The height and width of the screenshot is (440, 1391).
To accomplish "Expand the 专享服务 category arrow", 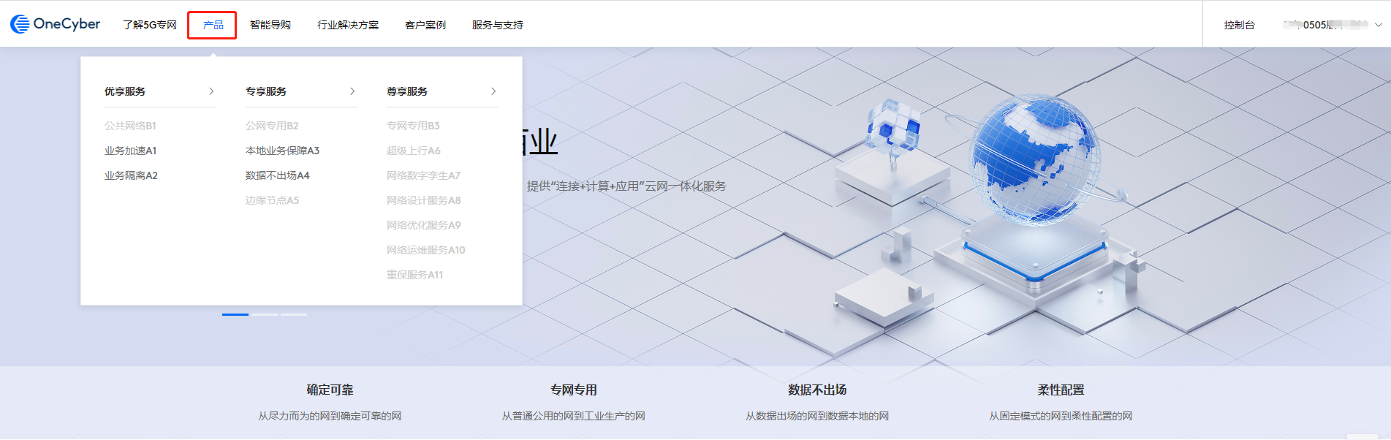I will (x=352, y=91).
